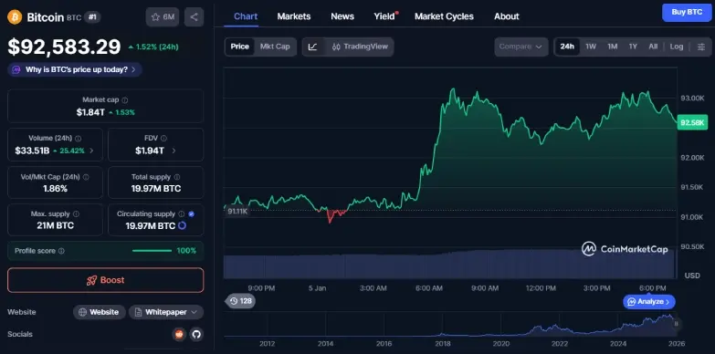Screen dimensions: 715x354
Task: Click info icon next to FDV
Action: [163, 139]
